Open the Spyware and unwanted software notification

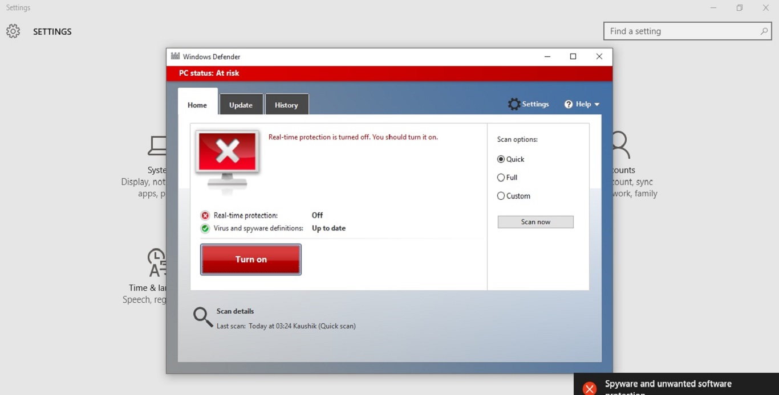(676, 384)
